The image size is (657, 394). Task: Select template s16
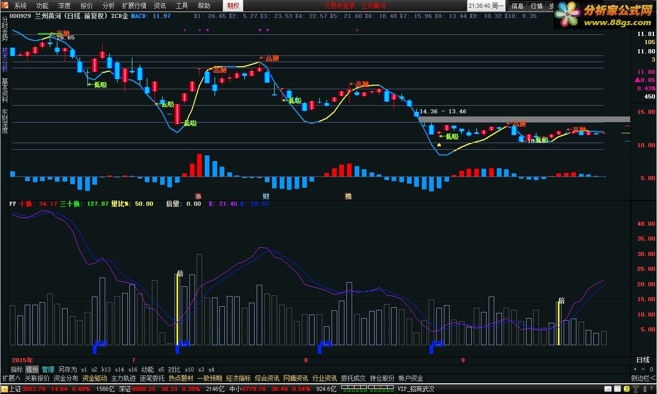pyautogui.click(x=132, y=369)
